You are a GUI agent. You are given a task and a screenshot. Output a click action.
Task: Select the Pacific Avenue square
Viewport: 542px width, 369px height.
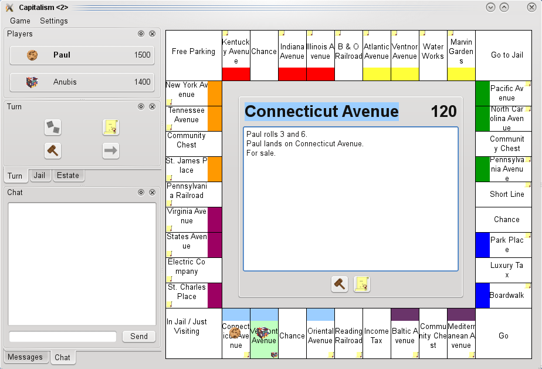[504, 93]
